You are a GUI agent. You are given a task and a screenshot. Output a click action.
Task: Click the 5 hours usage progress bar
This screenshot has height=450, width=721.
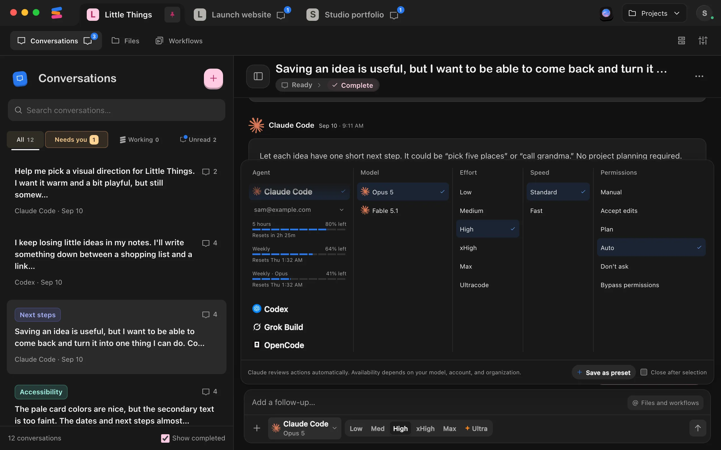[x=299, y=229]
